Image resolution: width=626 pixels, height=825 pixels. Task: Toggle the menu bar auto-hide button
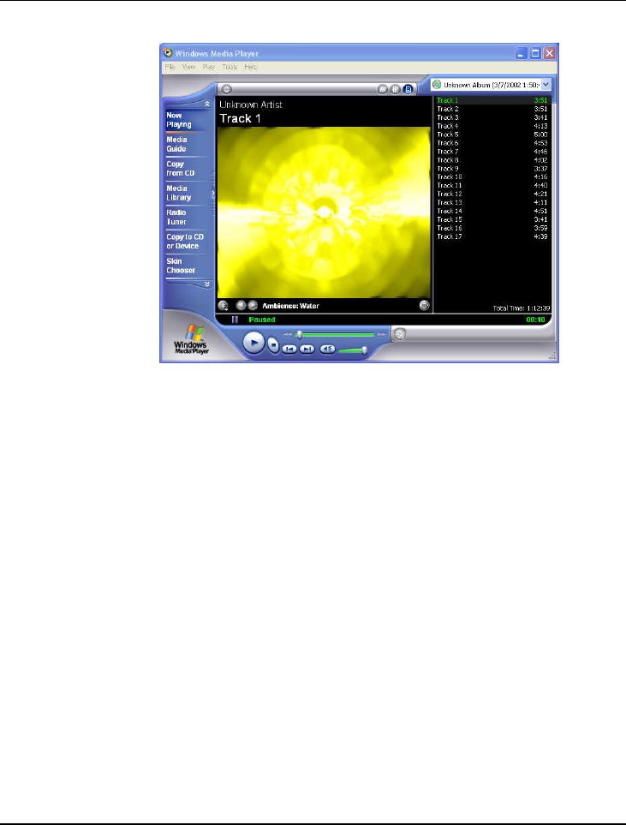coord(226,89)
